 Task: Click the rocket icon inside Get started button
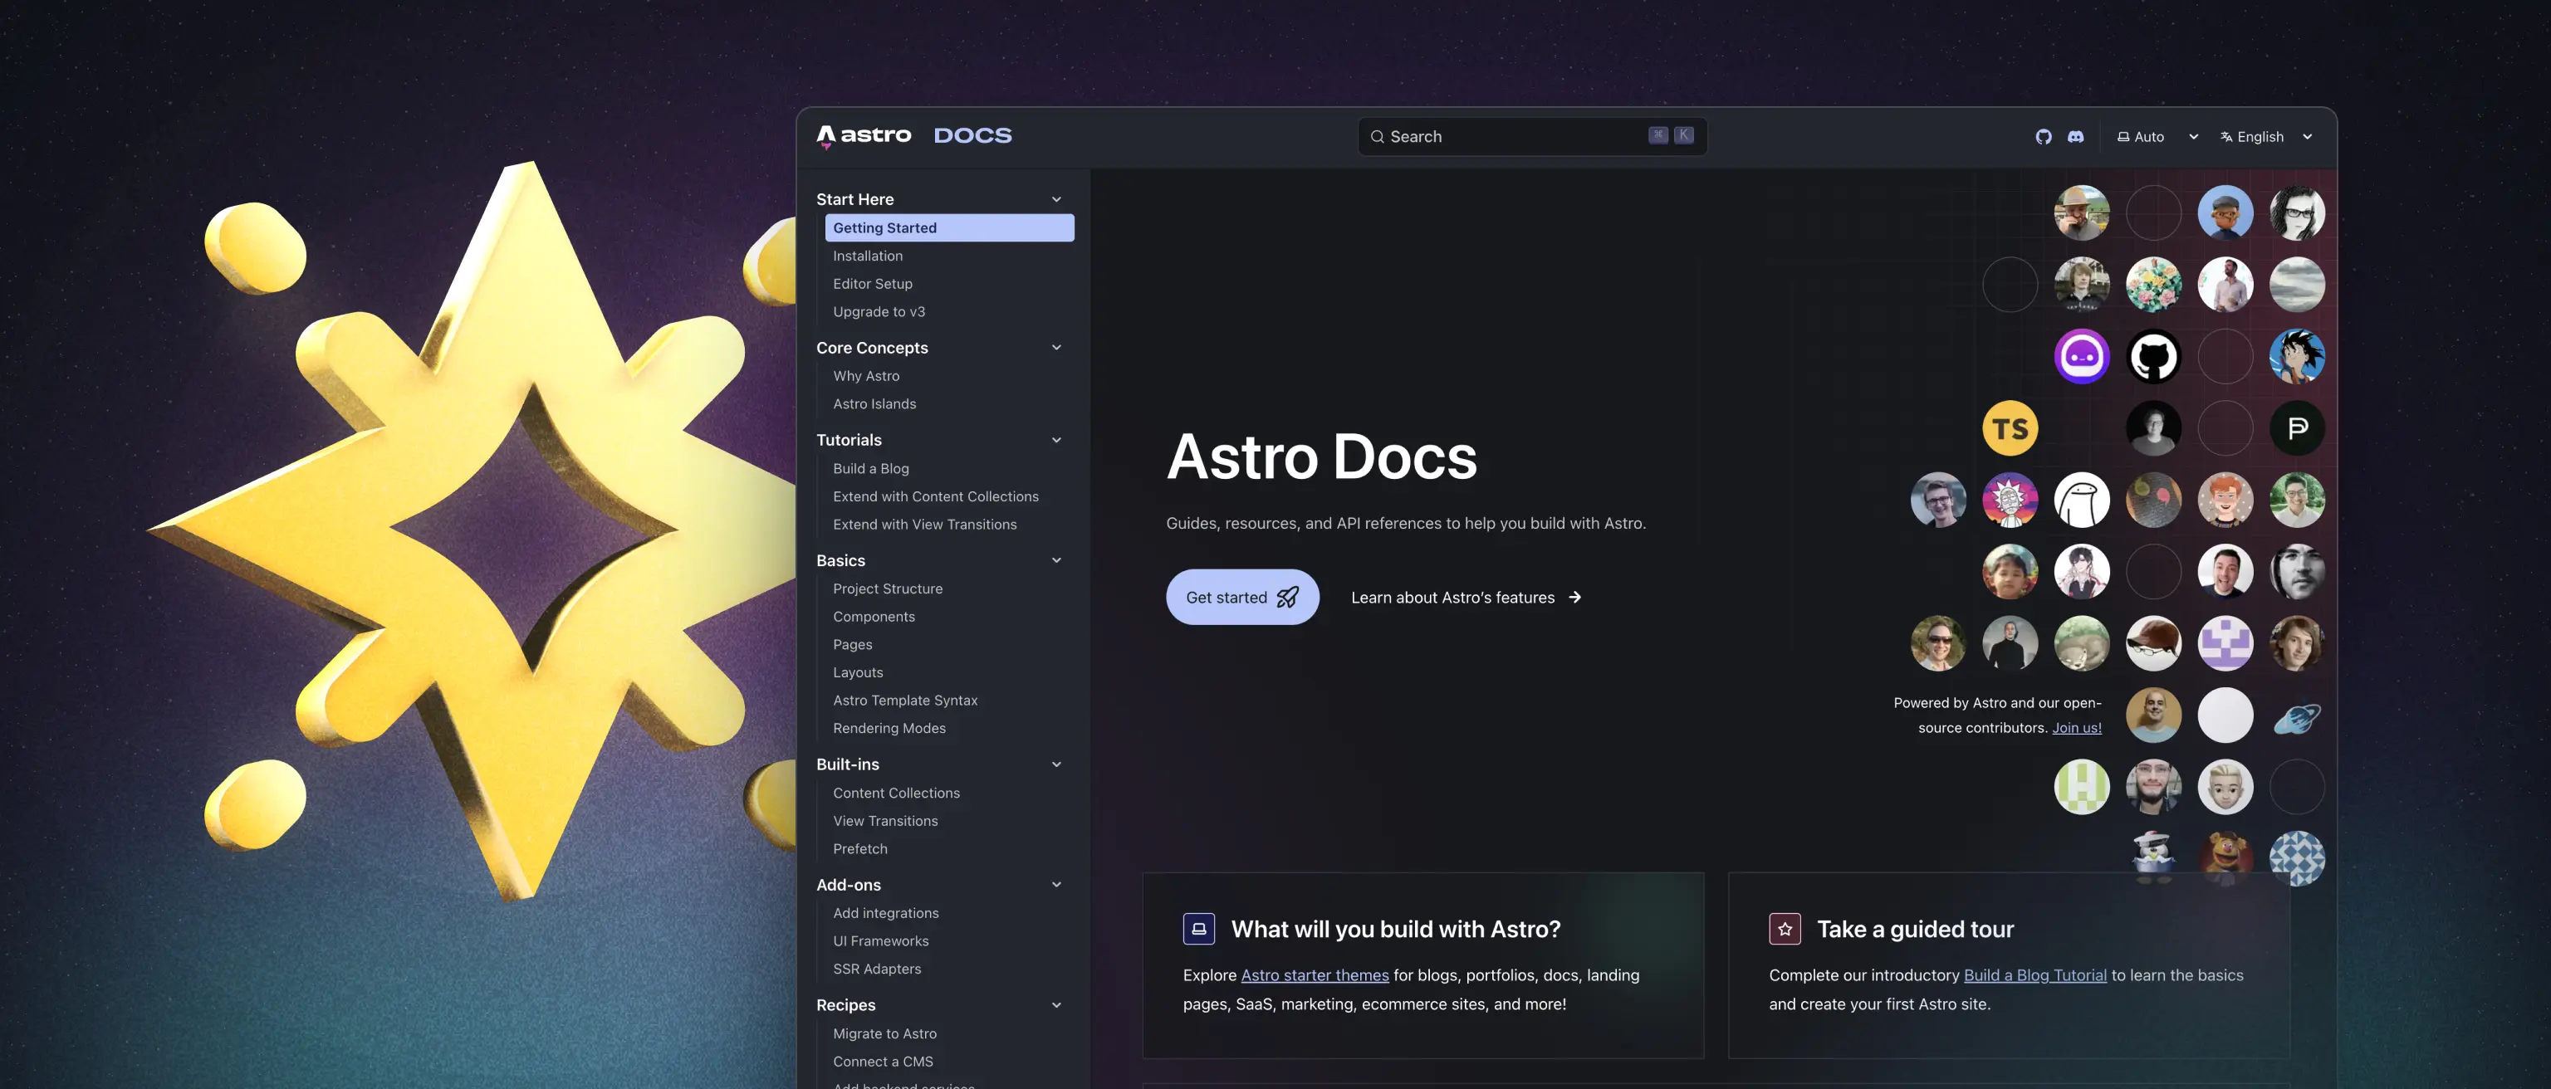click(x=1287, y=597)
